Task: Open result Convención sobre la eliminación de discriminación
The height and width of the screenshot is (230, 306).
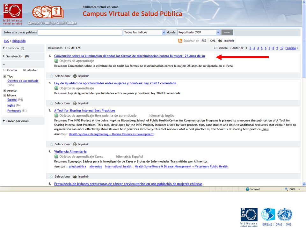Action: pyautogui.click(x=130, y=56)
